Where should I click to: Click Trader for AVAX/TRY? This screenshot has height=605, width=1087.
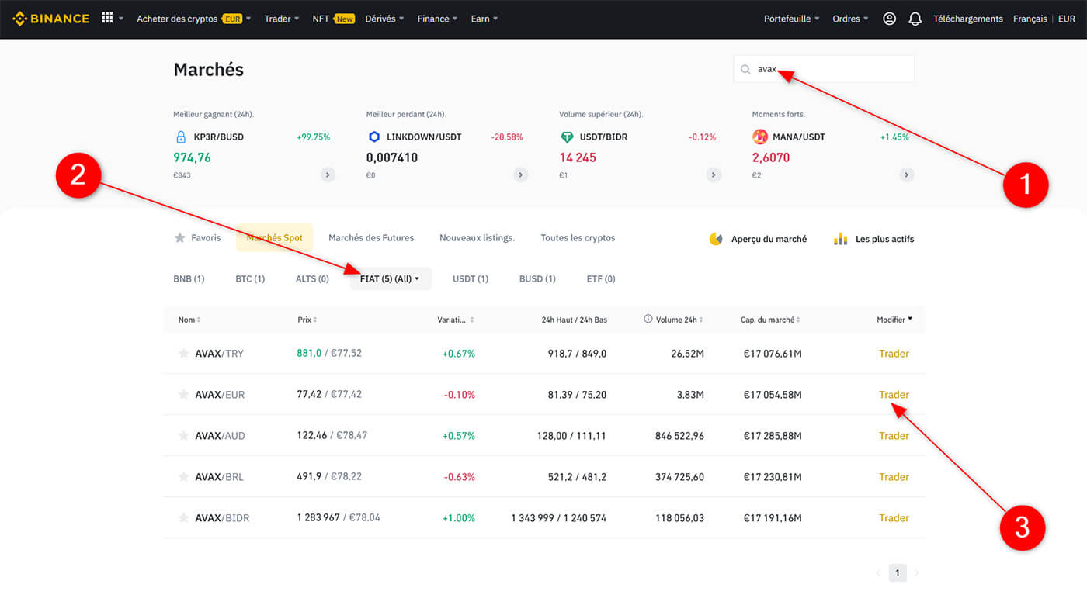coord(894,354)
